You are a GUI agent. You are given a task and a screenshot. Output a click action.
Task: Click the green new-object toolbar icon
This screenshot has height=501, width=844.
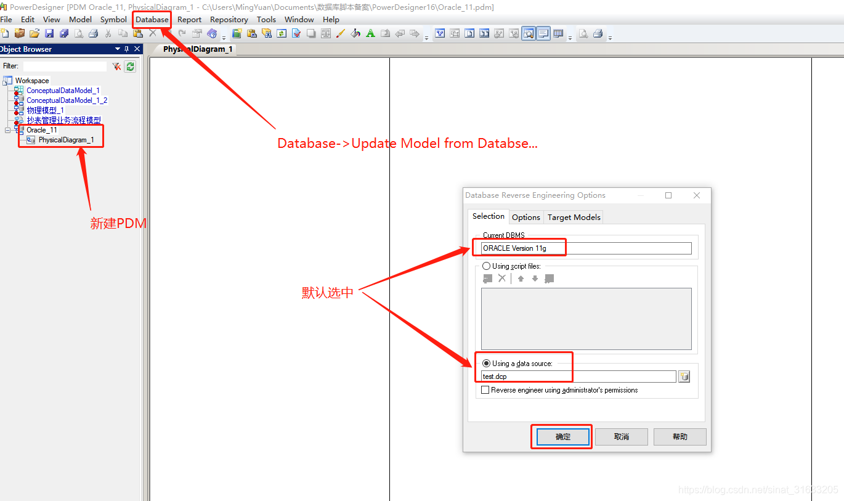(237, 33)
